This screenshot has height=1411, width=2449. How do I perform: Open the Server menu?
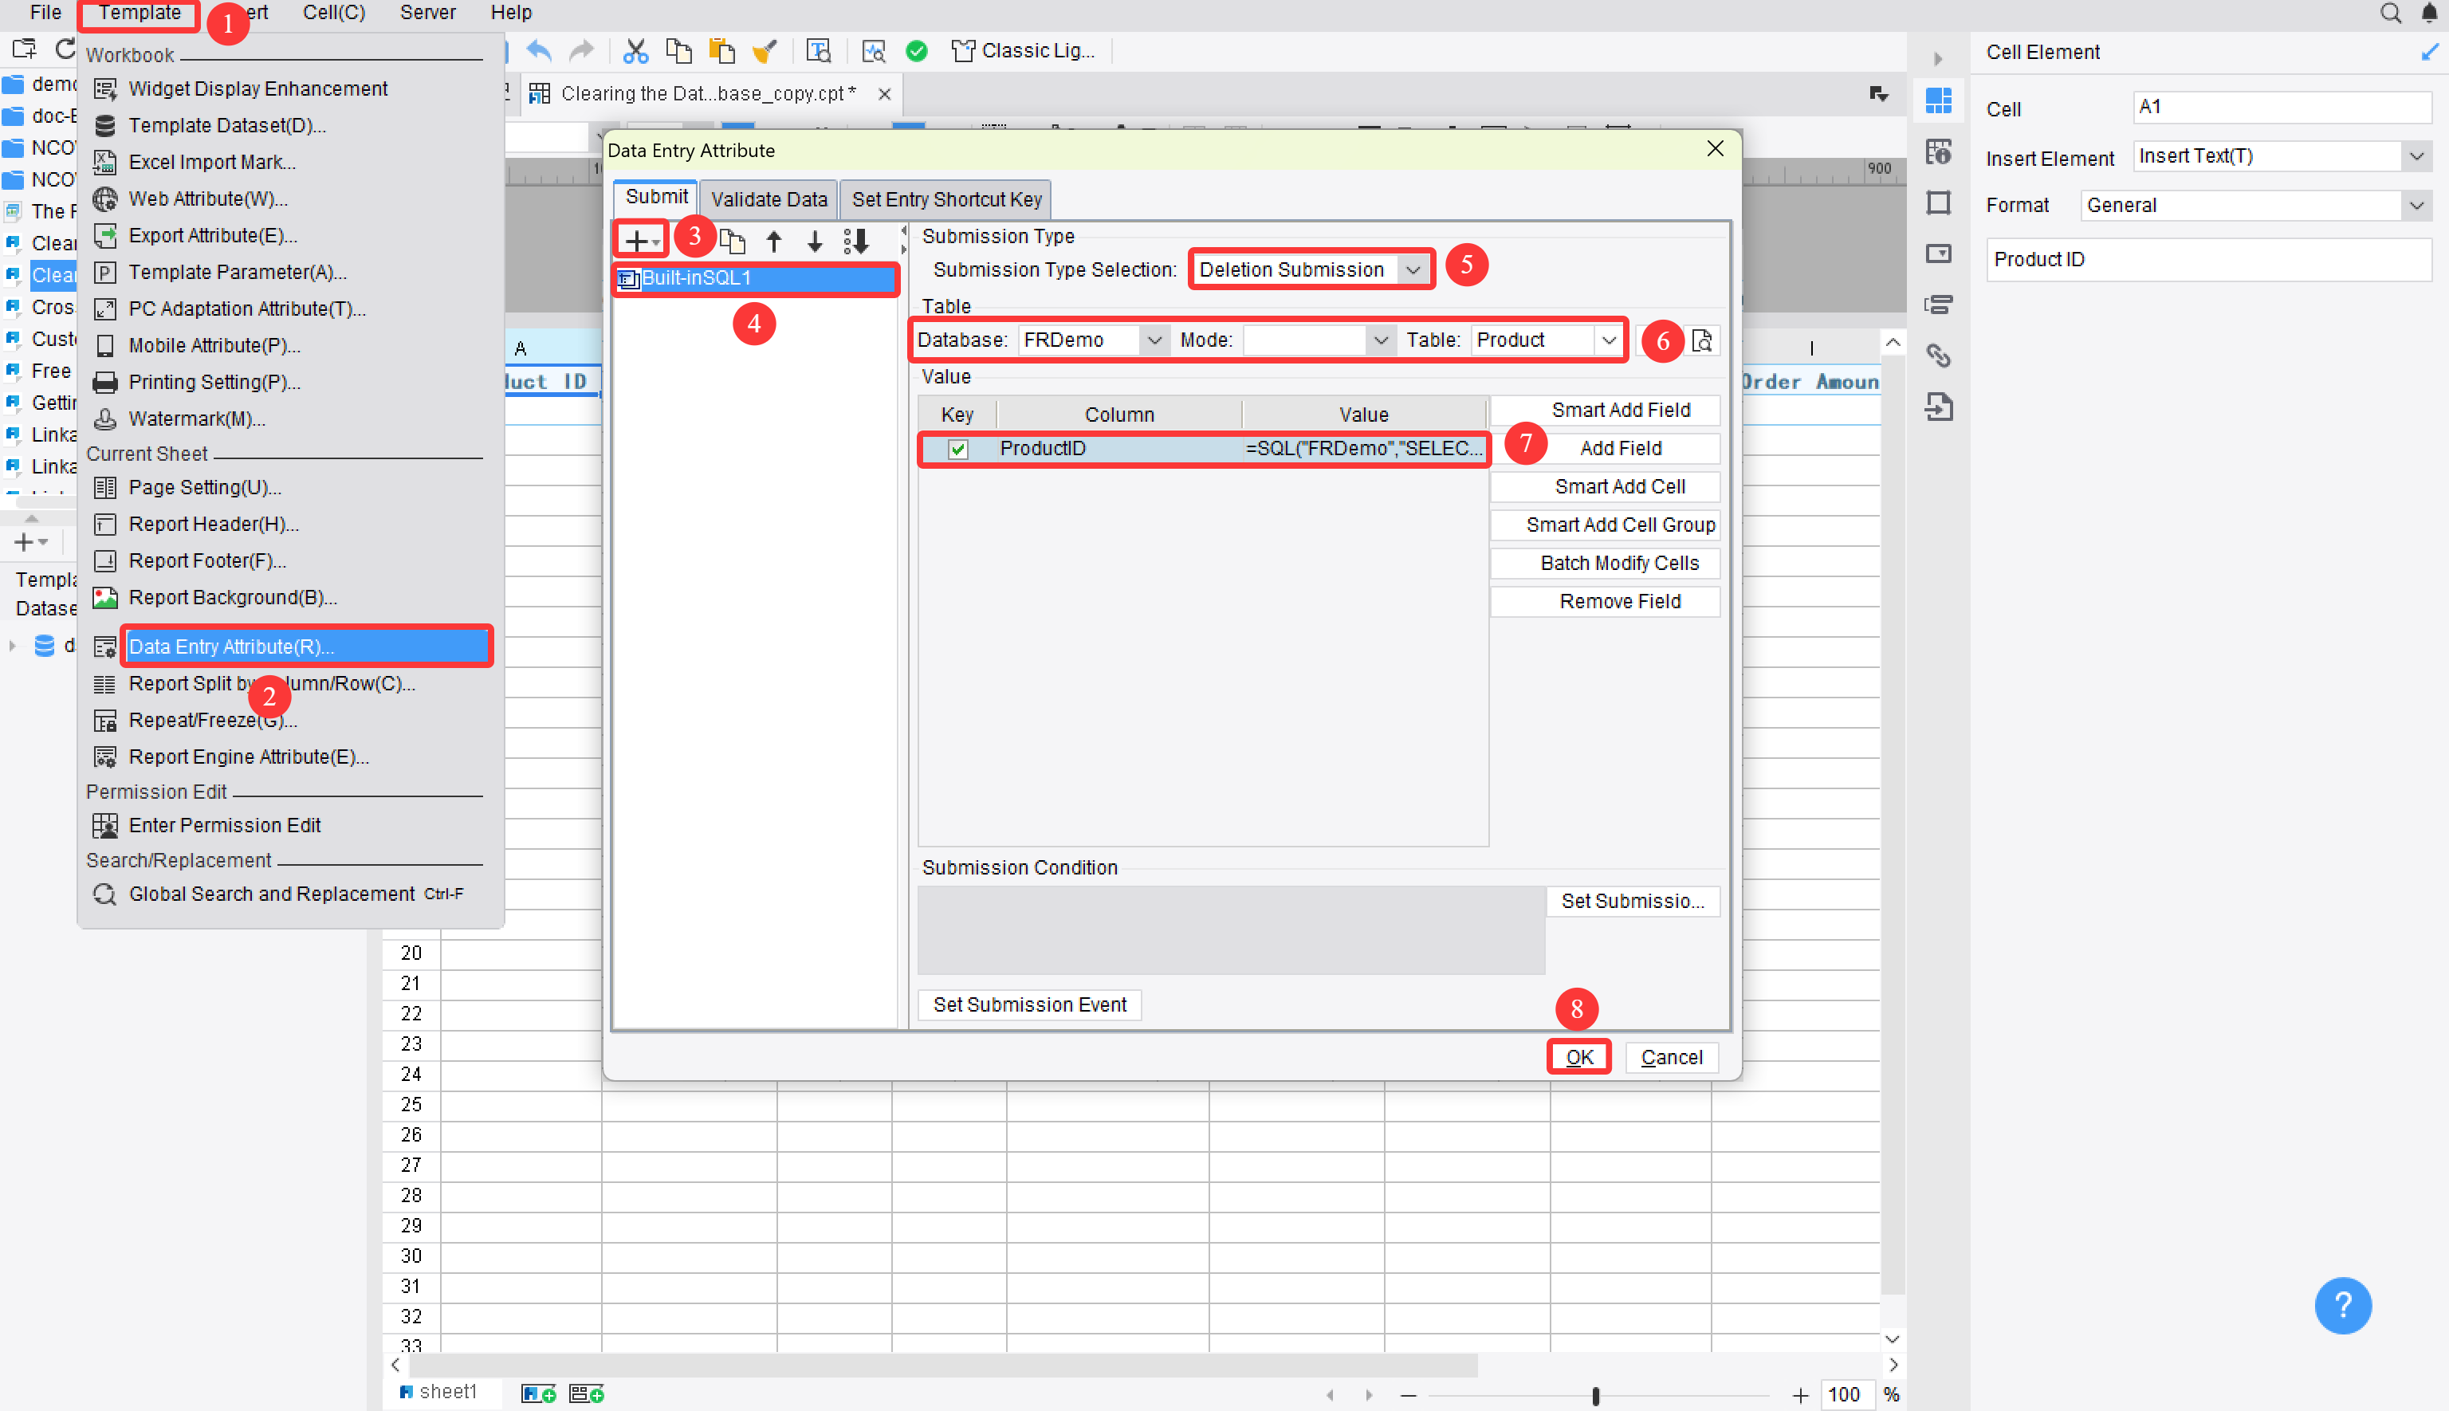pyautogui.click(x=427, y=13)
